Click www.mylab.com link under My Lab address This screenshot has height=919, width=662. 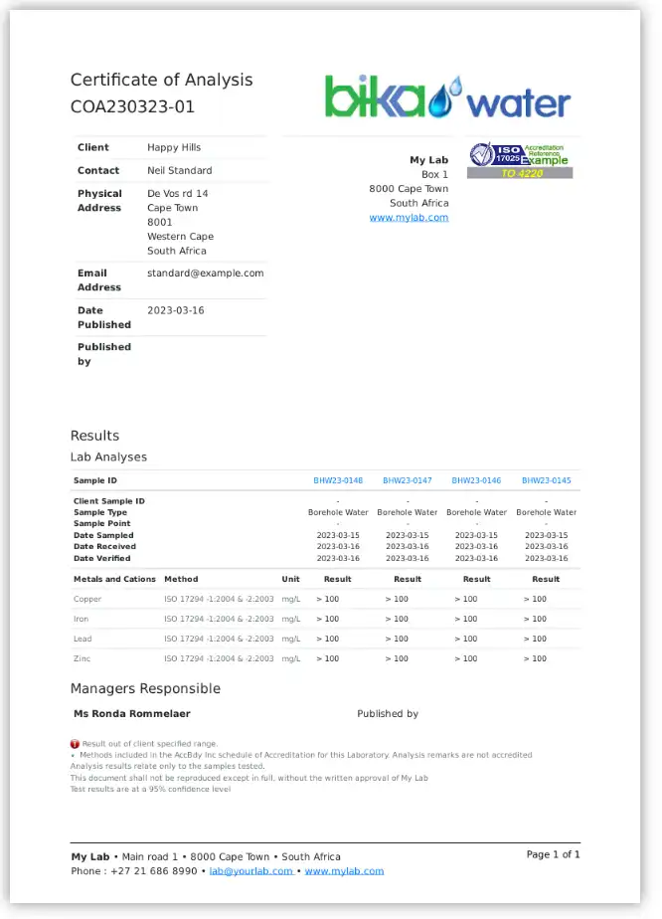pos(409,218)
